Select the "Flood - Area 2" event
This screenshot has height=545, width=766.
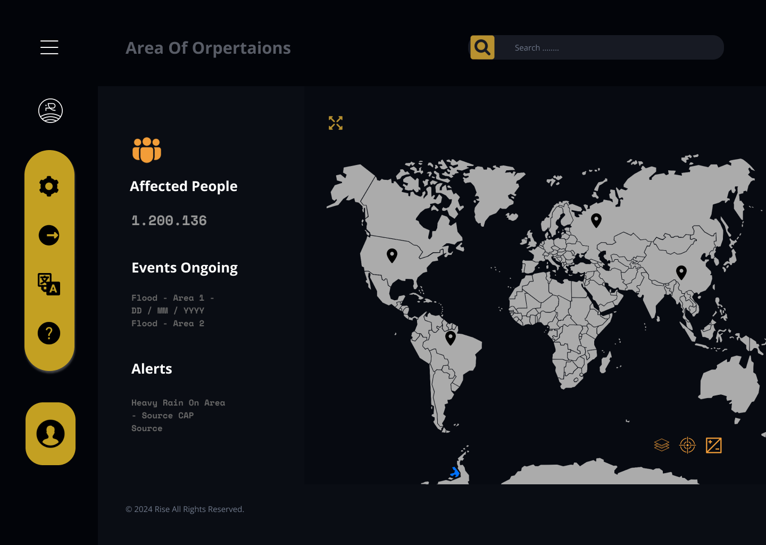168,324
